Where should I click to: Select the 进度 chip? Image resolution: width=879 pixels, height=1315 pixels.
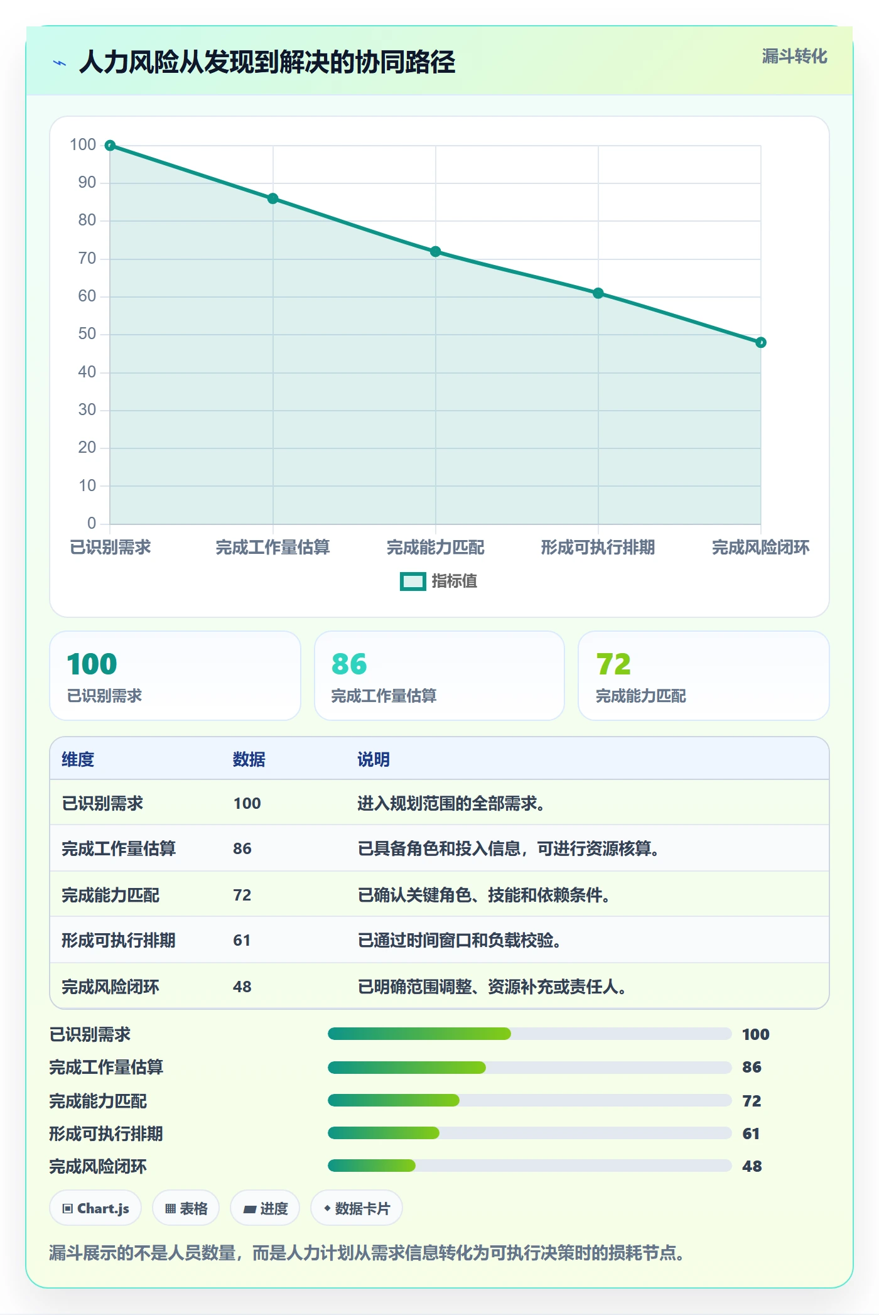[265, 1208]
